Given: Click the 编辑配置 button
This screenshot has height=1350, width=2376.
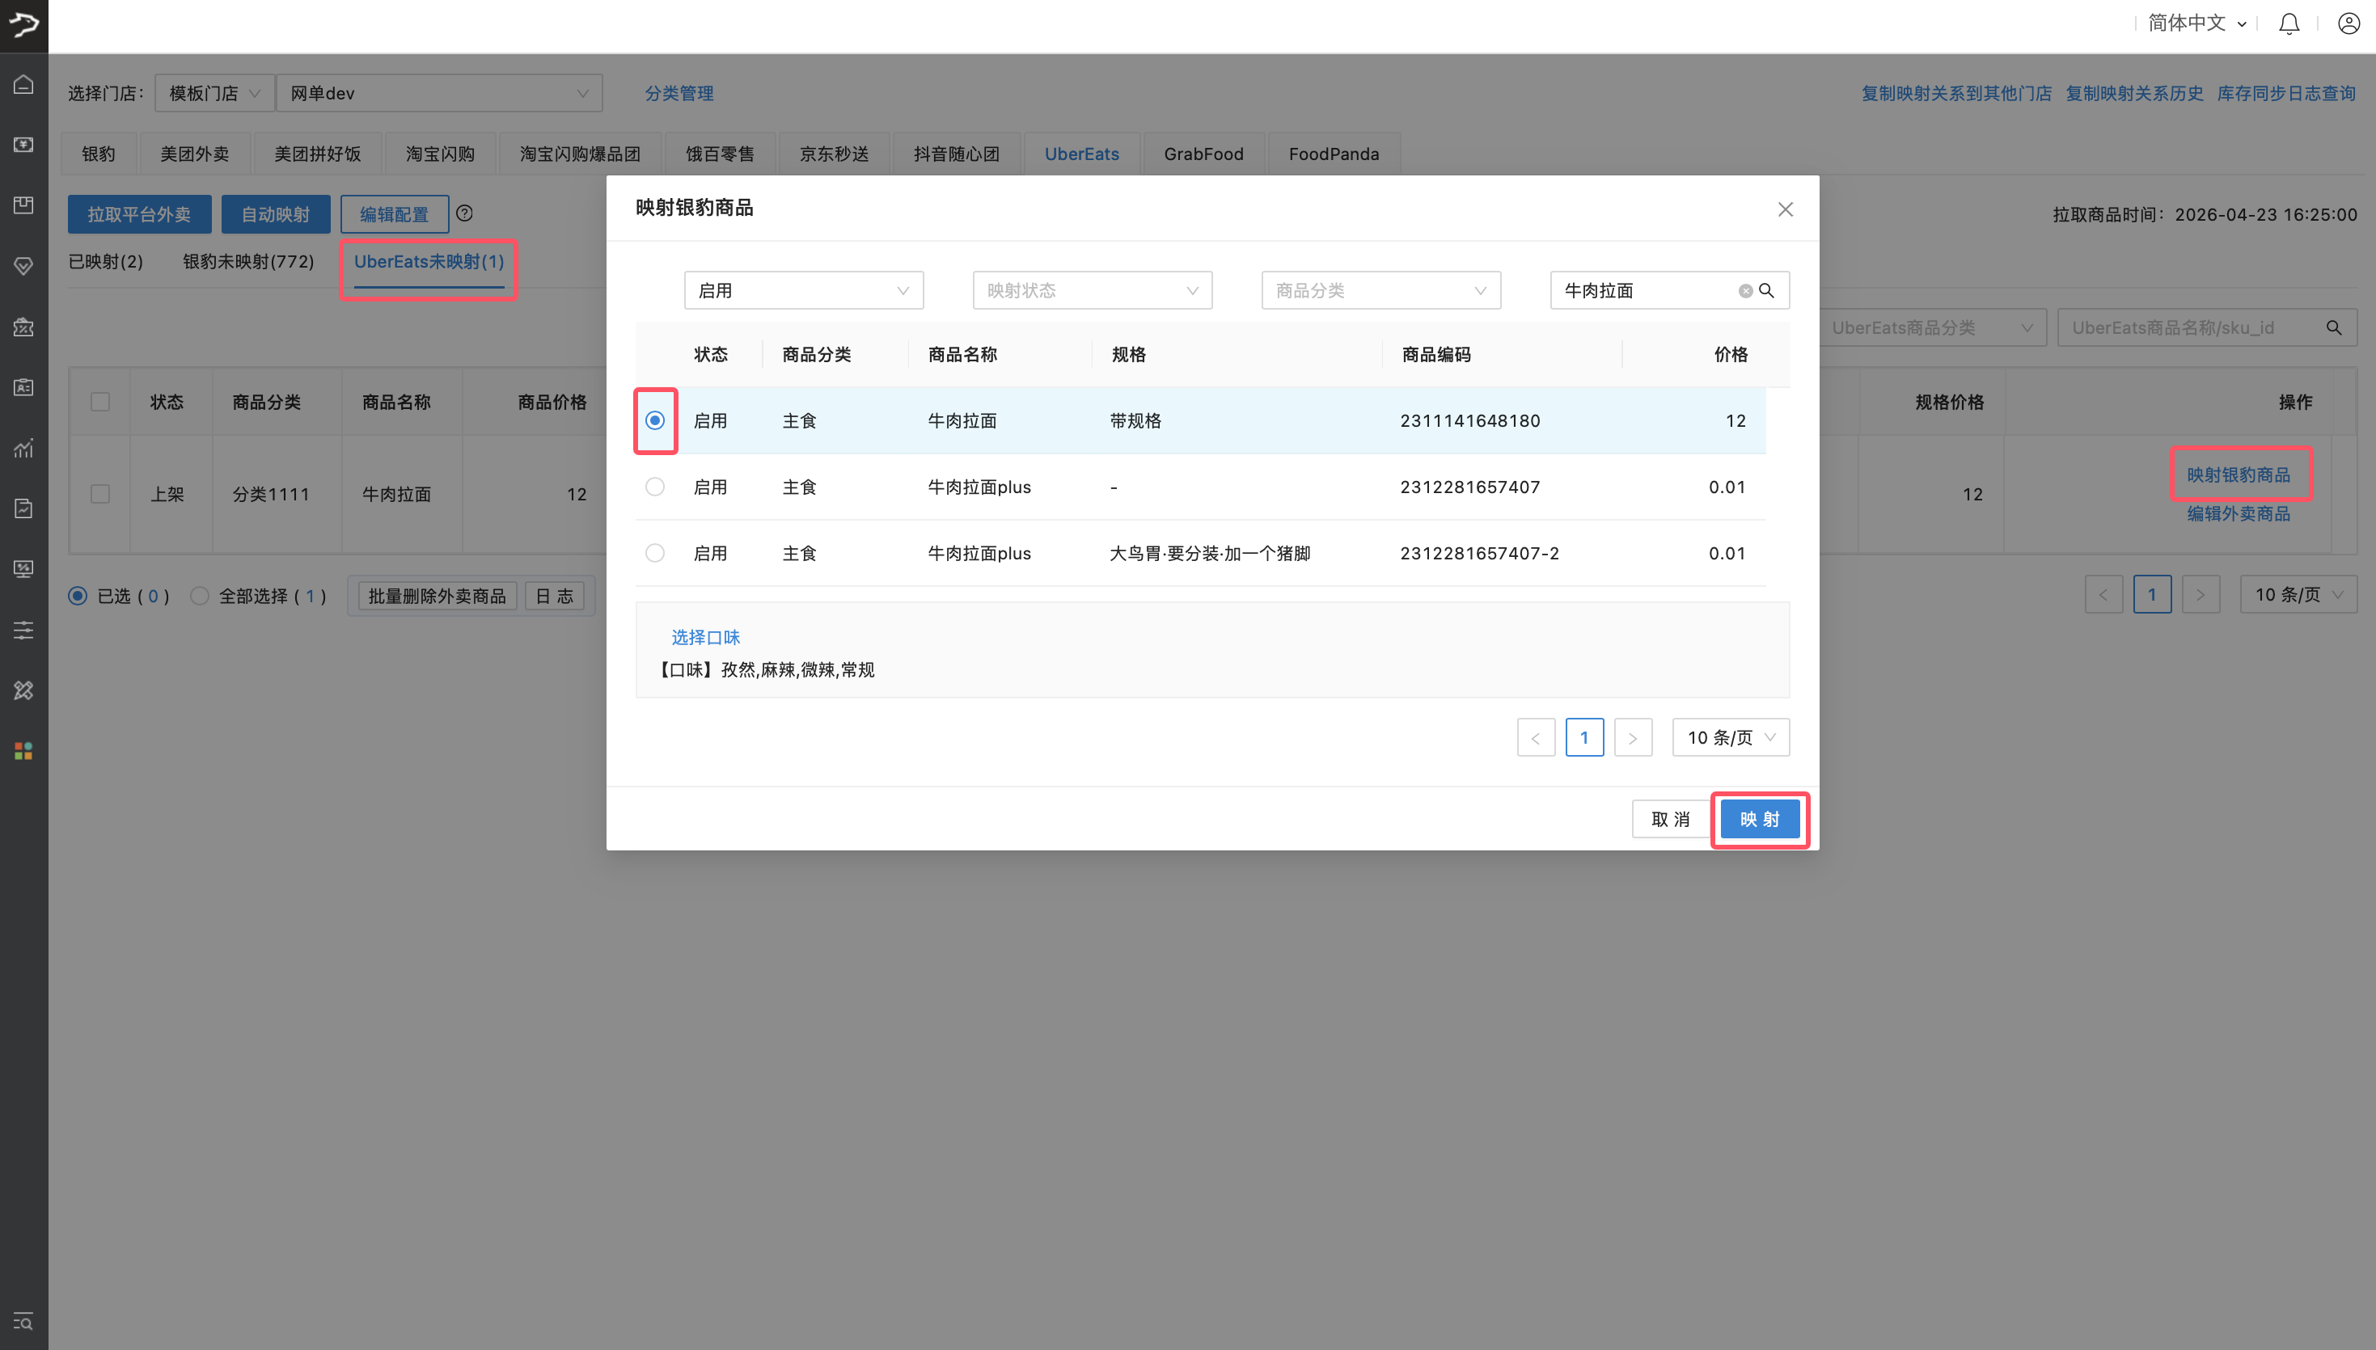Looking at the screenshot, I should 394,214.
